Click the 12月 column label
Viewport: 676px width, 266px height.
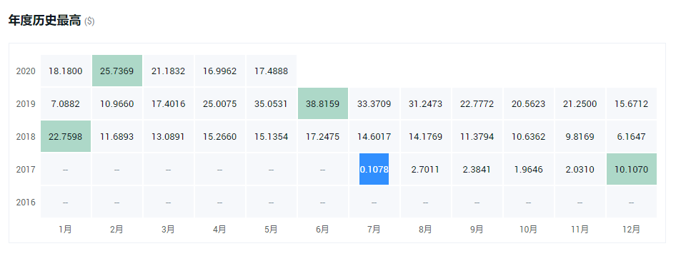[632, 230]
